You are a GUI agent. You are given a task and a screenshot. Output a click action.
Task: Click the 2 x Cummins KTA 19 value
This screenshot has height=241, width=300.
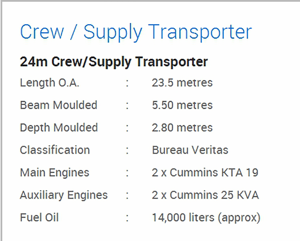pyautogui.click(x=205, y=173)
